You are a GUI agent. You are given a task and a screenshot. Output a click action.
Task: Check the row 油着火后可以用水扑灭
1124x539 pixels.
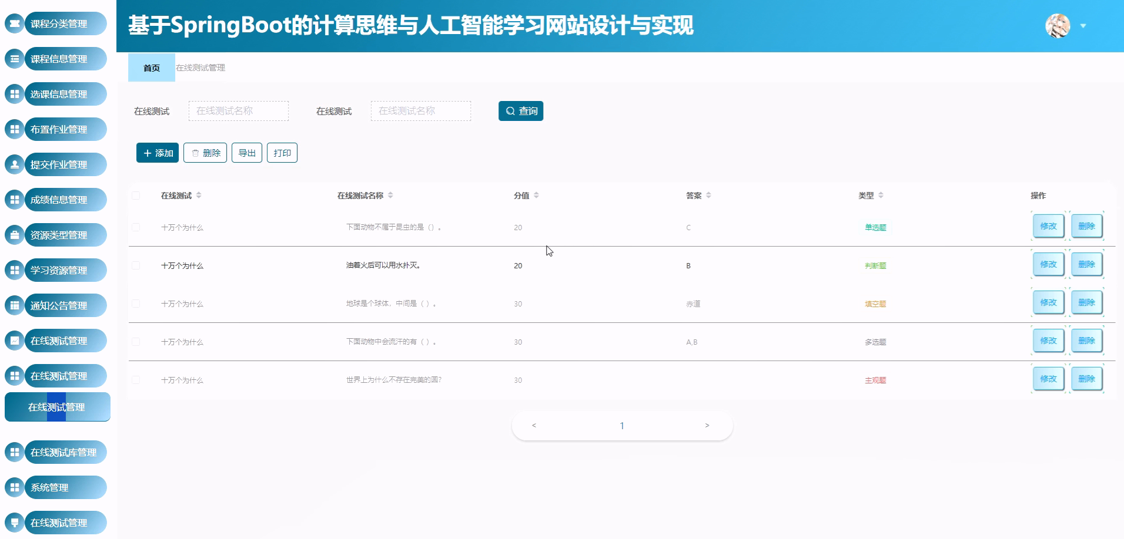point(136,265)
